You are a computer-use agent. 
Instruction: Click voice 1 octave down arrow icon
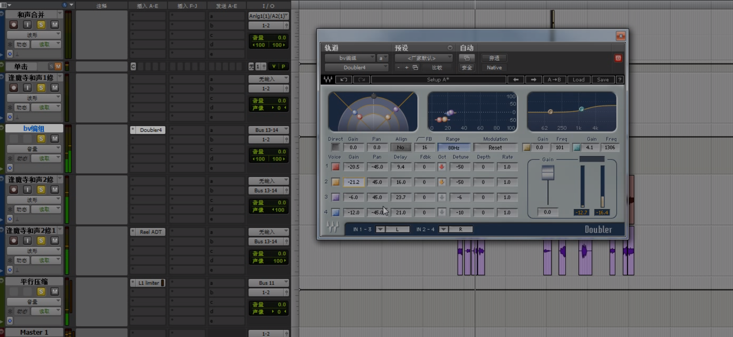(x=442, y=167)
